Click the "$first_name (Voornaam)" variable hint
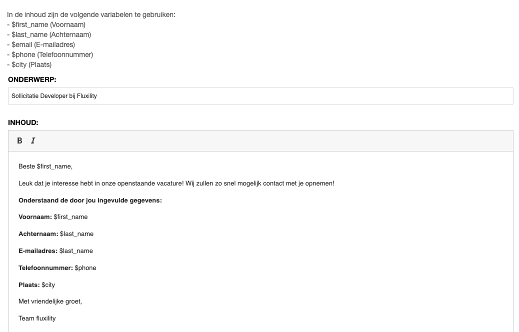This screenshot has height=332, width=519. (48, 24)
